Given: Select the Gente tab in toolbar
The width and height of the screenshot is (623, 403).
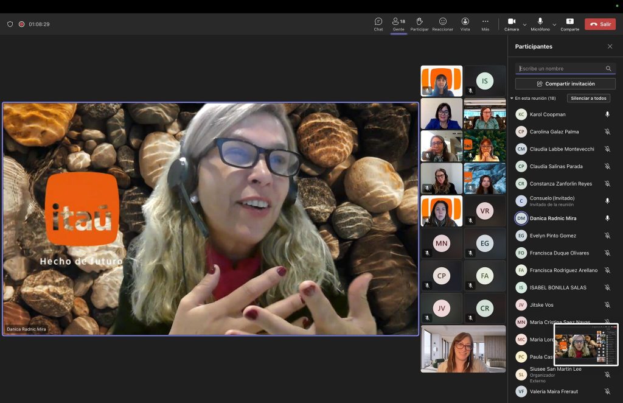Looking at the screenshot, I should pos(399,24).
